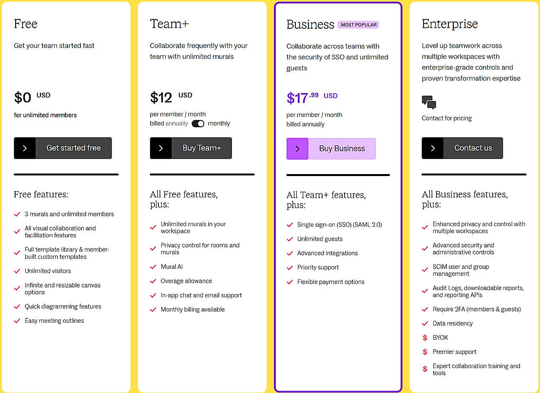Click checkmark beside Unlimited guests

click(x=289, y=239)
